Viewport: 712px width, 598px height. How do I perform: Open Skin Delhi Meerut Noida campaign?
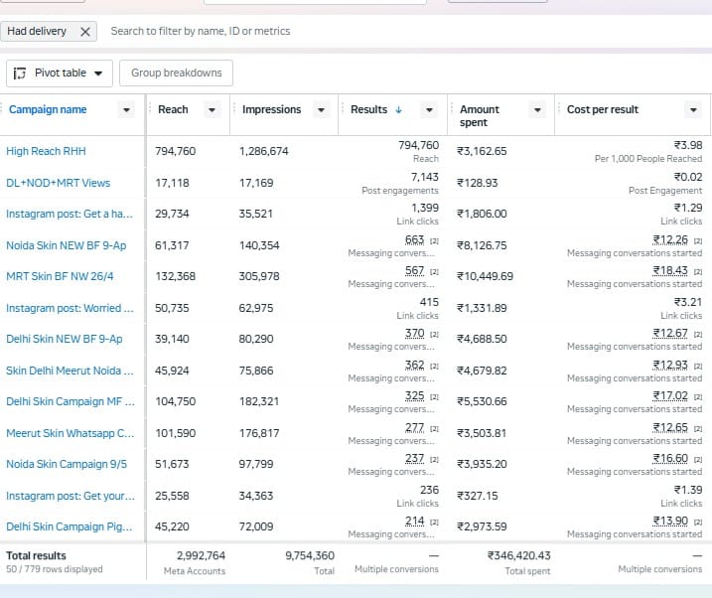click(70, 371)
